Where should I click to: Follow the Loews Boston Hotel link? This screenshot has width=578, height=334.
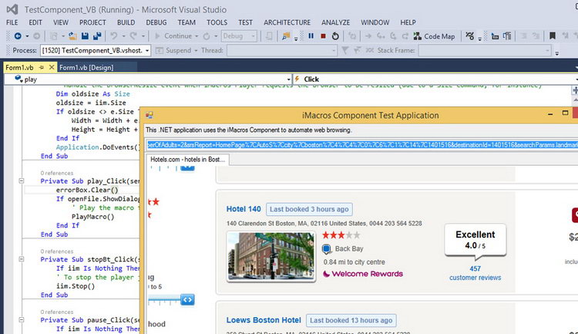click(264, 320)
